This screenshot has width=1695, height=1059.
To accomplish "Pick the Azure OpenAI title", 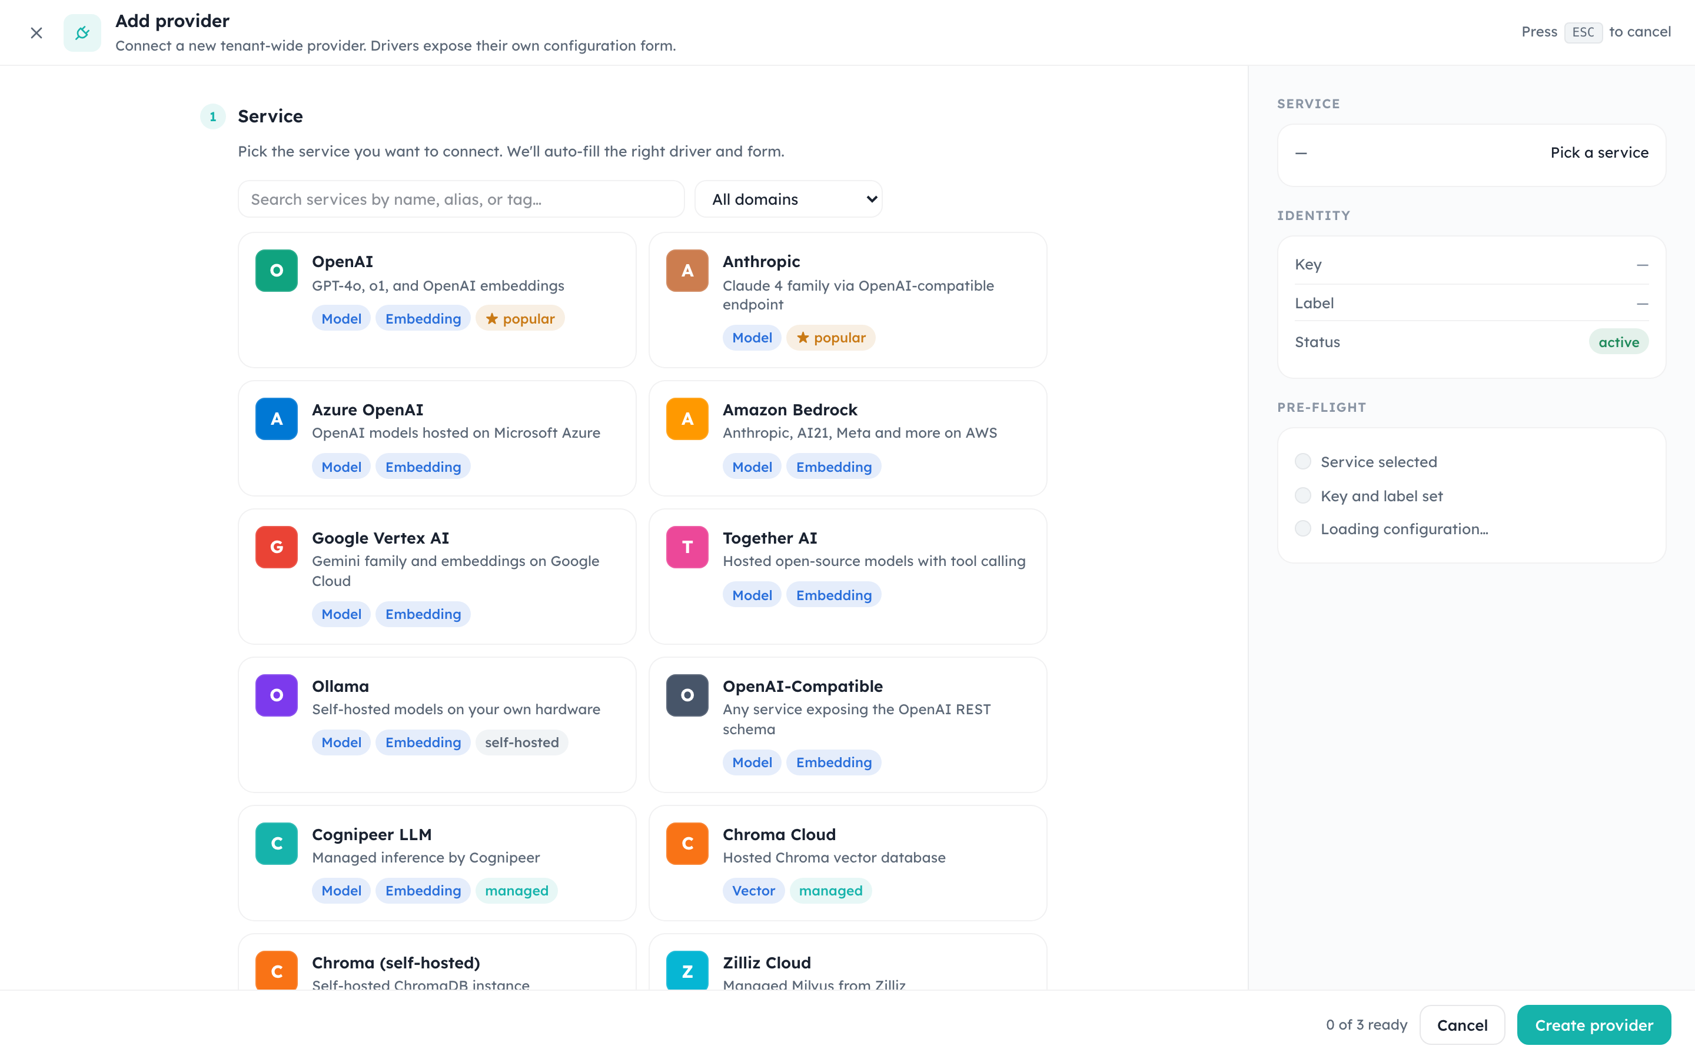I will 368,409.
